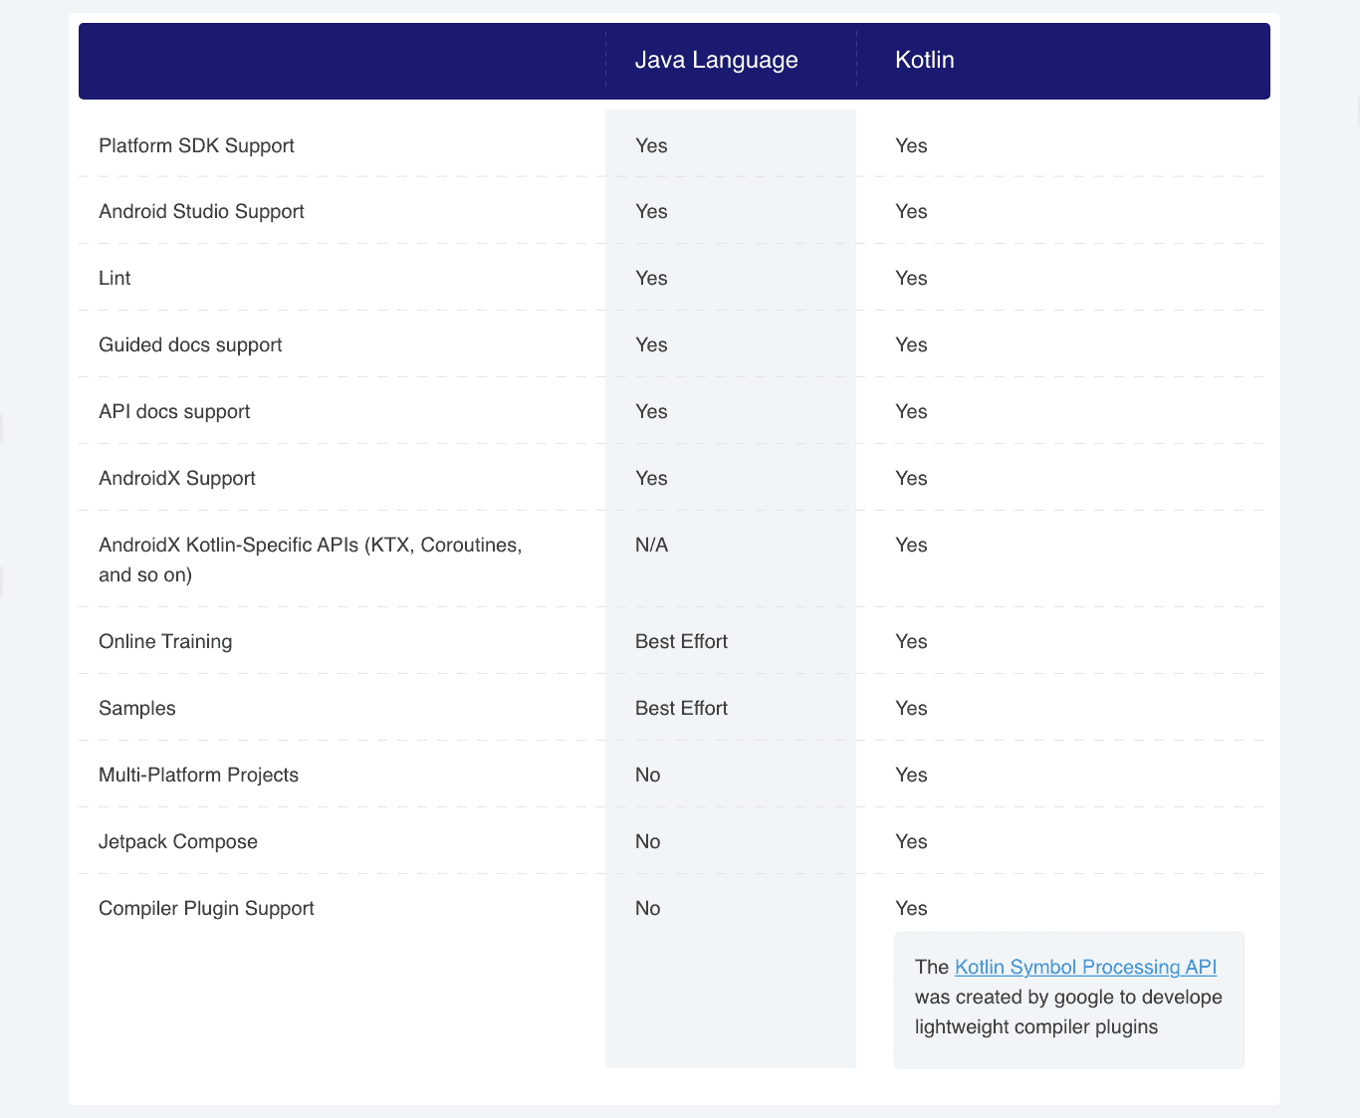Click the note text about lightweight compiler plugins

(x=1068, y=997)
